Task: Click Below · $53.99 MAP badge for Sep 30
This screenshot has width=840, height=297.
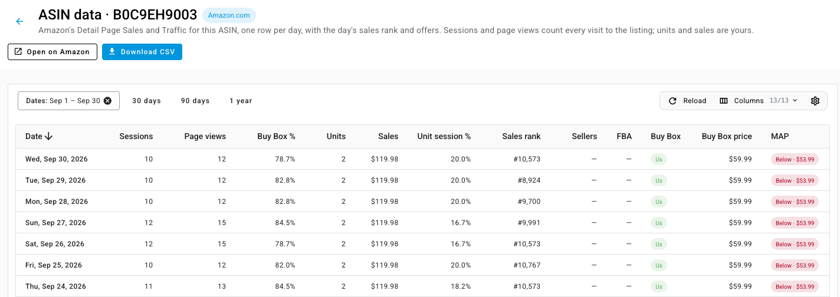Action: (x=795, y=159)
